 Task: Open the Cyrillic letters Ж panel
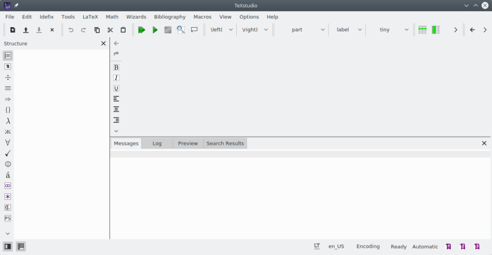point(8,132)
